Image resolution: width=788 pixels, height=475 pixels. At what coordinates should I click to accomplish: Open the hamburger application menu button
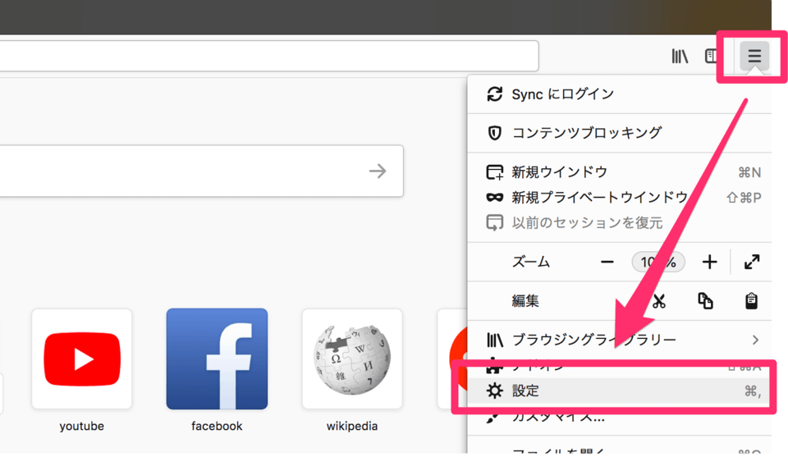click(754, 57)
